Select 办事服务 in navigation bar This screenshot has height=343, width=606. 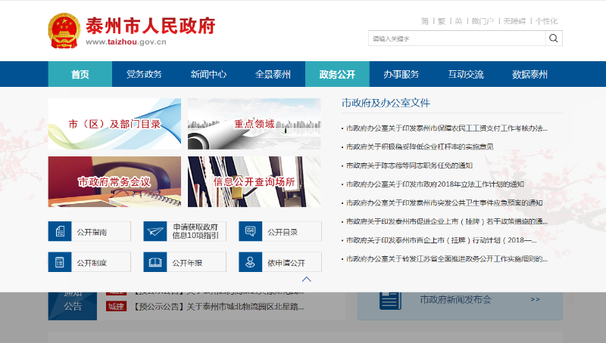401,74
